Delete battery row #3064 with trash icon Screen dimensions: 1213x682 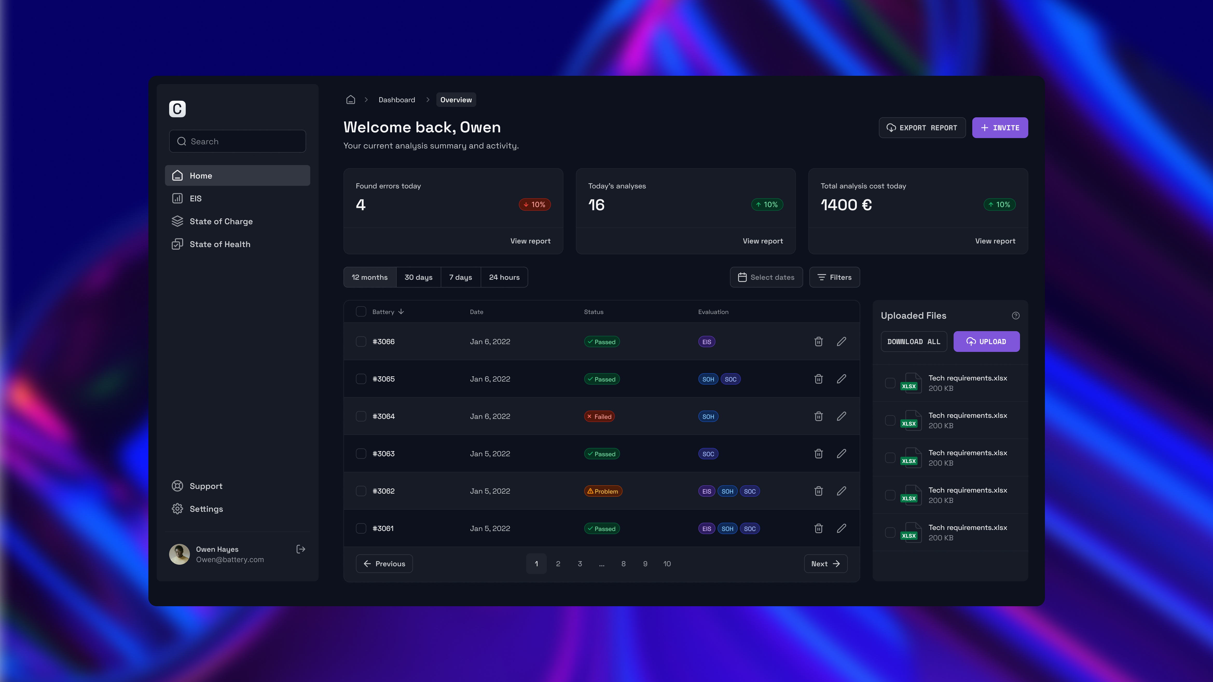point(818,416)
